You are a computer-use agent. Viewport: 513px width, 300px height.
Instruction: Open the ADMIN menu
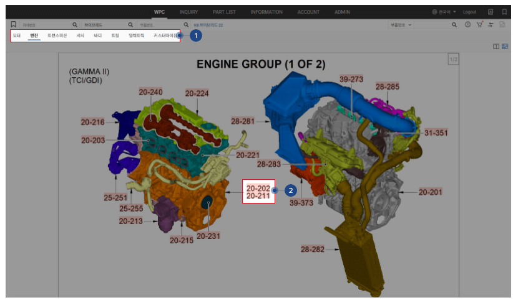342,12
